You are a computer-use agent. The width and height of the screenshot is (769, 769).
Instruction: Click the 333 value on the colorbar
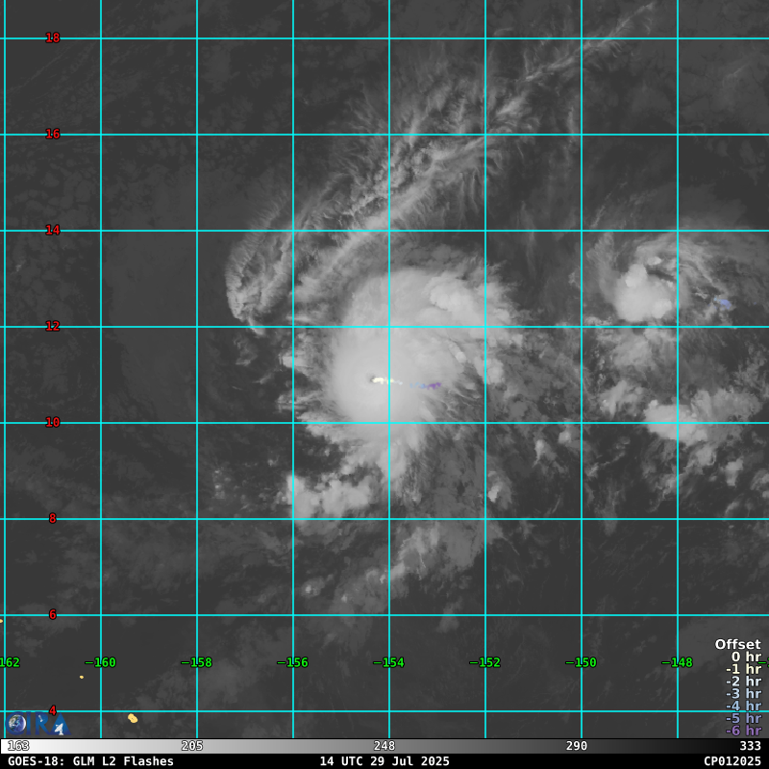tap(750, 746)
